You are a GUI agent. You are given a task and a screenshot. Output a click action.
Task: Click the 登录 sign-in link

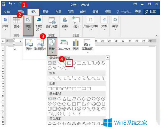click(138, 12)
